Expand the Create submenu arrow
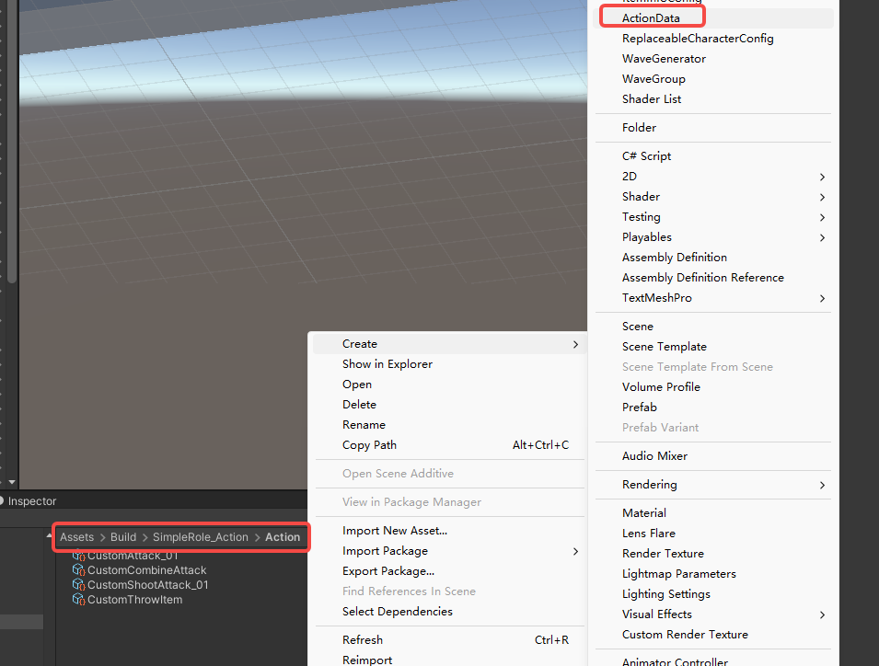Image resolution: width=879 pixels, height=666 pixels. 575,344
